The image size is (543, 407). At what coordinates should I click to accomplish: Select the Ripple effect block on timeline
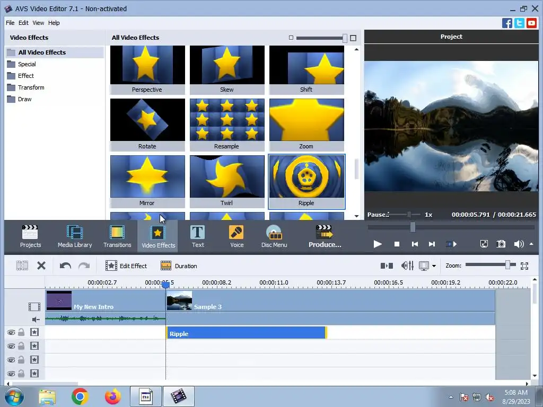coord(247,333)
